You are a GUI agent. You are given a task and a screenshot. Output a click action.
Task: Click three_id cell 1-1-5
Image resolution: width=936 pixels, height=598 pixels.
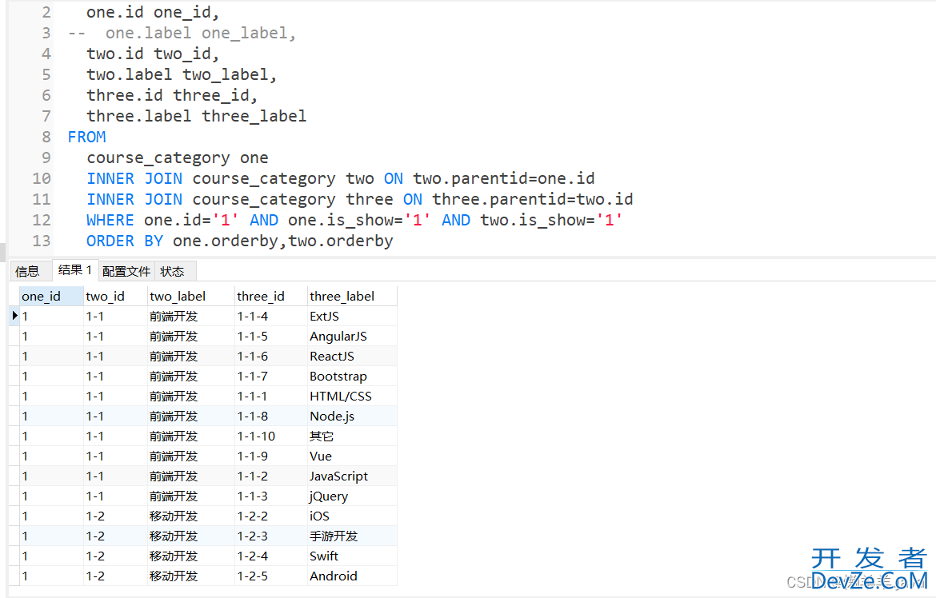[x=271, y=336]
